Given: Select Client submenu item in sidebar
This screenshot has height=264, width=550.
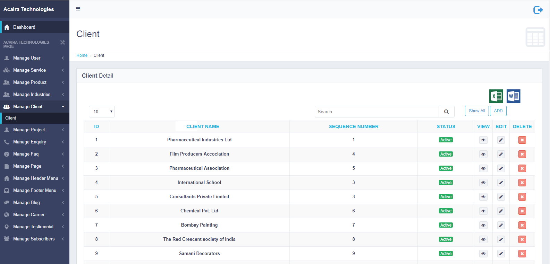Looking at the screenshot, I should (11, 118).
